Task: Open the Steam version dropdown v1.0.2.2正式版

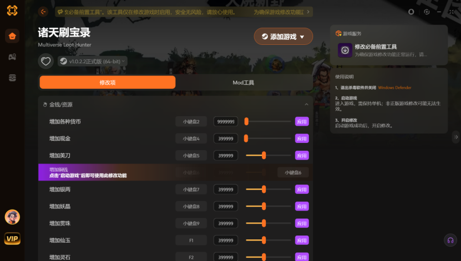Action: pyautogui.click(x=93, y=61)
